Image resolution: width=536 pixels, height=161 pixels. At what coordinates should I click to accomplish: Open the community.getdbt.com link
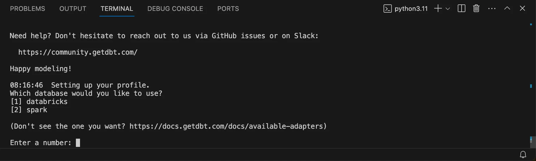coord(78,52)
